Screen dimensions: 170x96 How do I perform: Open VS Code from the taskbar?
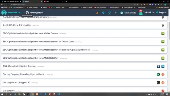58,94
